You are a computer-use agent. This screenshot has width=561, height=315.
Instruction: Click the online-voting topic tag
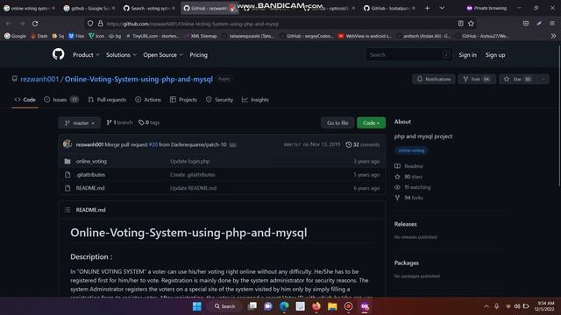coord(411,150)
